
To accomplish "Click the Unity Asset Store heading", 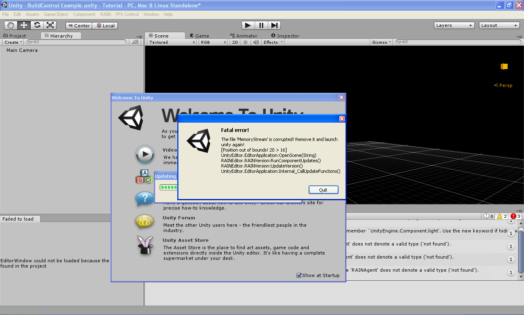I will [185, 240].
